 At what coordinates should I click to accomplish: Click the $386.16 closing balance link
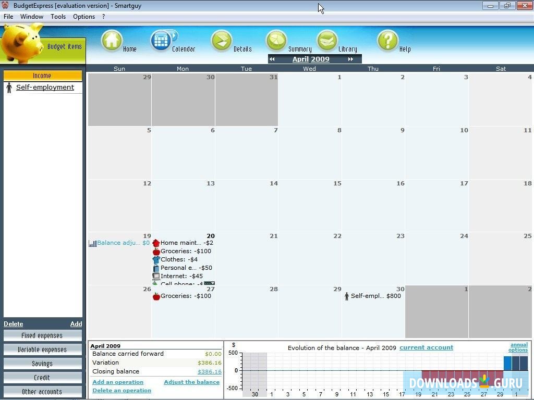(x=210, y=372)
